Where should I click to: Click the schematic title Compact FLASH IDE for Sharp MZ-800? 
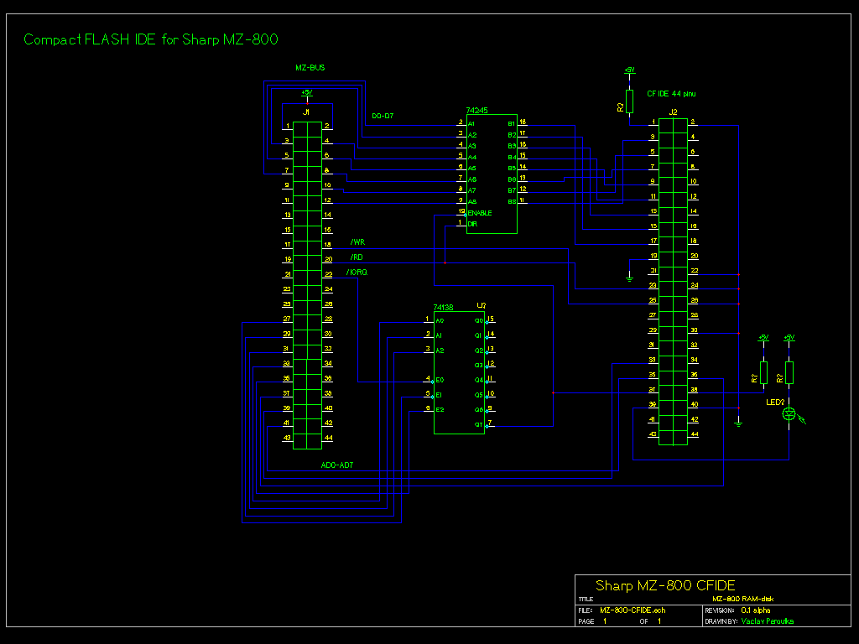point(151,39)
